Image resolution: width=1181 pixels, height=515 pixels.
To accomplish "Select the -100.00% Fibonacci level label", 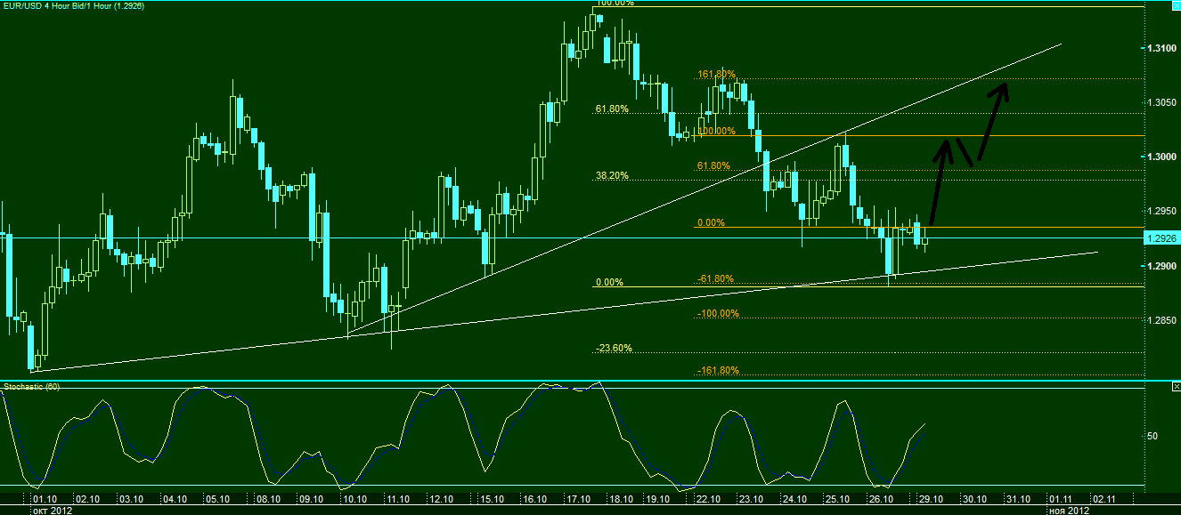I will click(718, 313).
